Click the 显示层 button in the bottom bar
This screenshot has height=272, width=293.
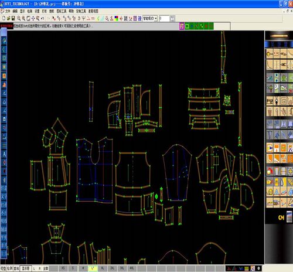pyautogui.click(x=26, y=268)
